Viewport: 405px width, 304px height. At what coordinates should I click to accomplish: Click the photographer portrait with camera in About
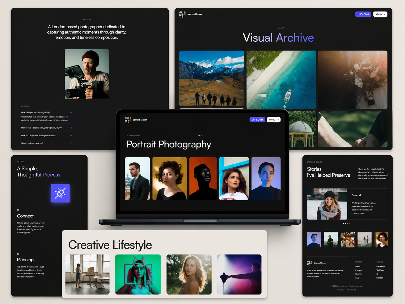tap(87, 74)
